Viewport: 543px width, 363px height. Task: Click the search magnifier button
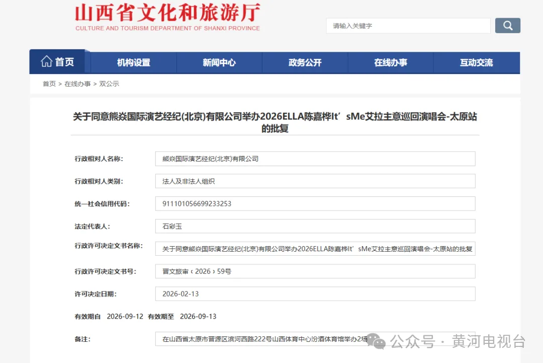[507, 26]
